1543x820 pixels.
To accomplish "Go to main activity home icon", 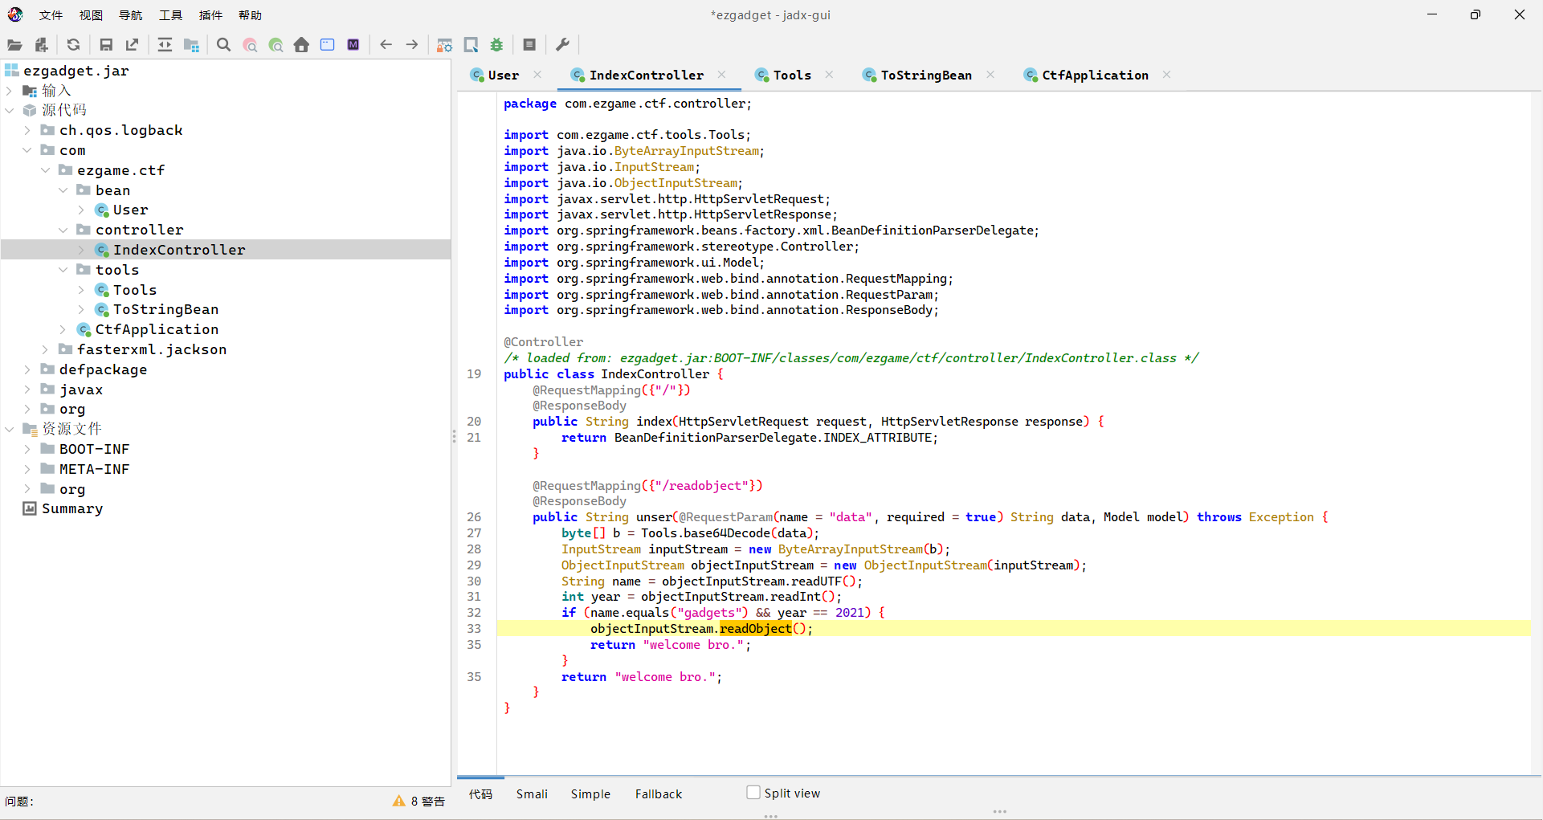I will coord(301,45).
